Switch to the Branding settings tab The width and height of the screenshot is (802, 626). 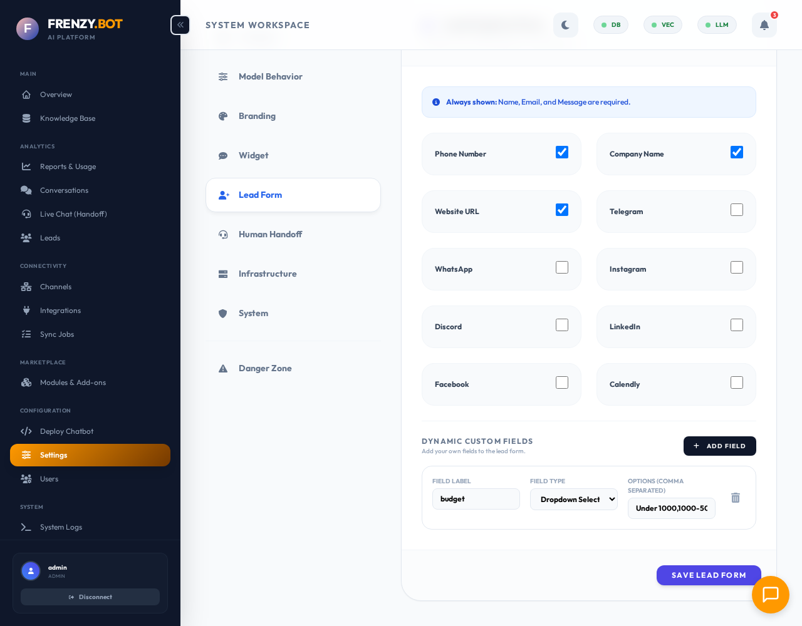257,116
